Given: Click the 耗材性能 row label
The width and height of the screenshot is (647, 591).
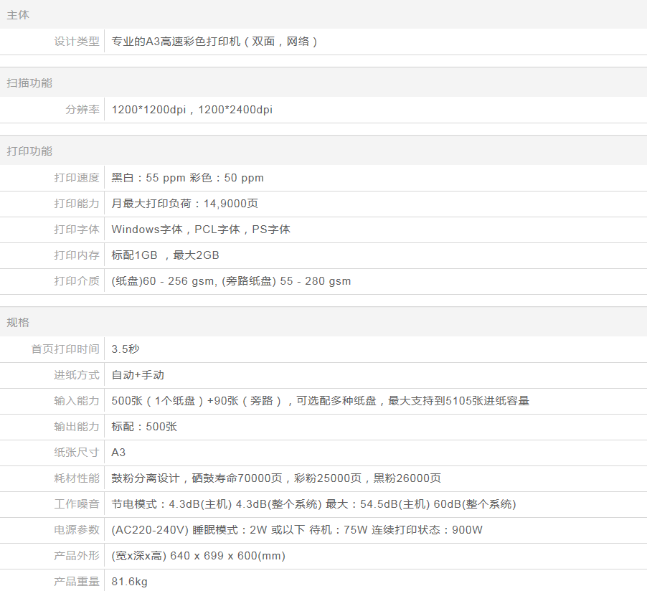Looking at the screenshot, I should 77,478.
